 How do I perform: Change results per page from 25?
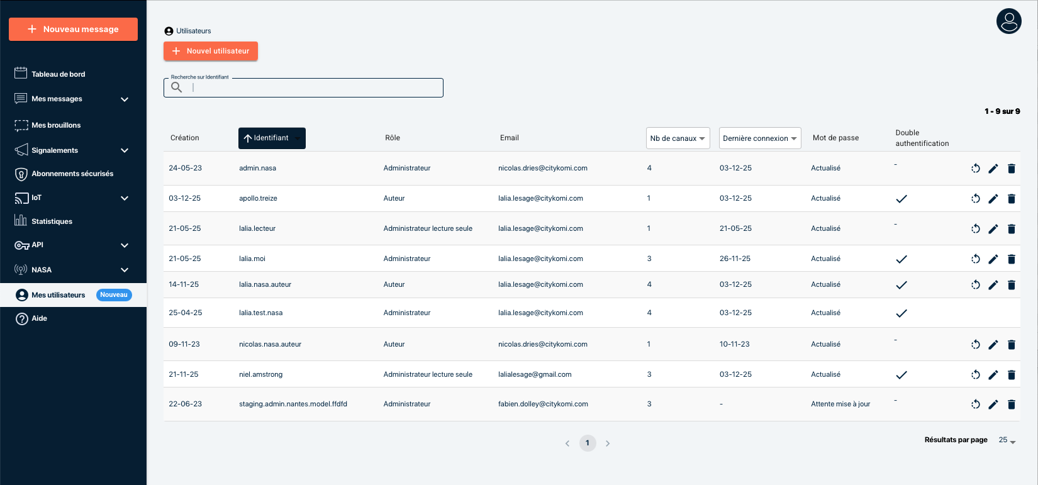coord(1007,440)
